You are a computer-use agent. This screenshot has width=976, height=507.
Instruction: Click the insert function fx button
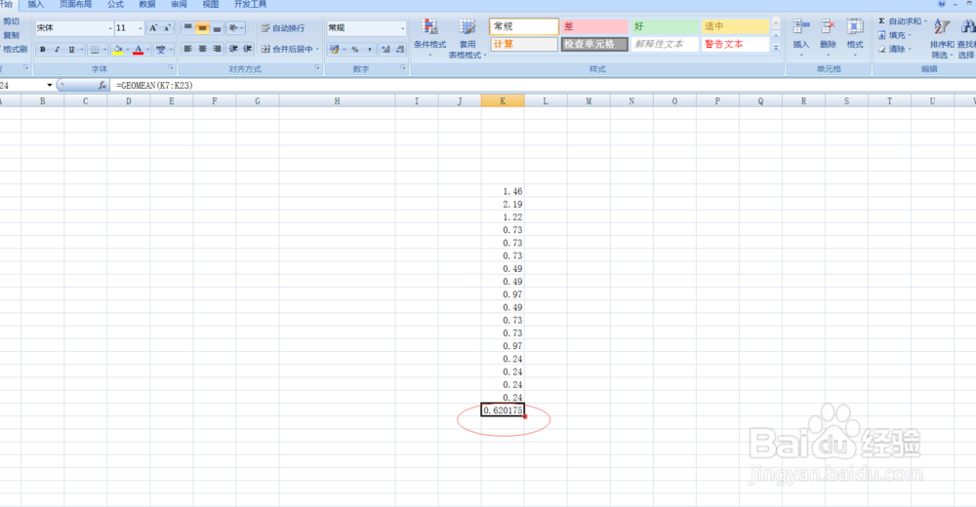102,85
